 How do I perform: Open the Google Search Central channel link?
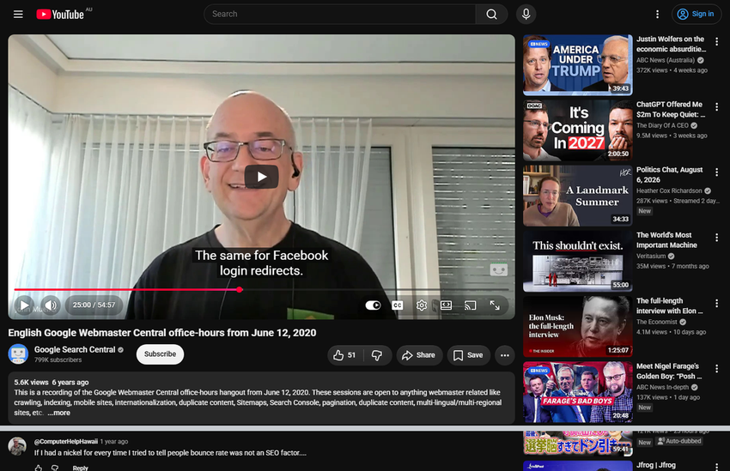(x=75, y=350)
